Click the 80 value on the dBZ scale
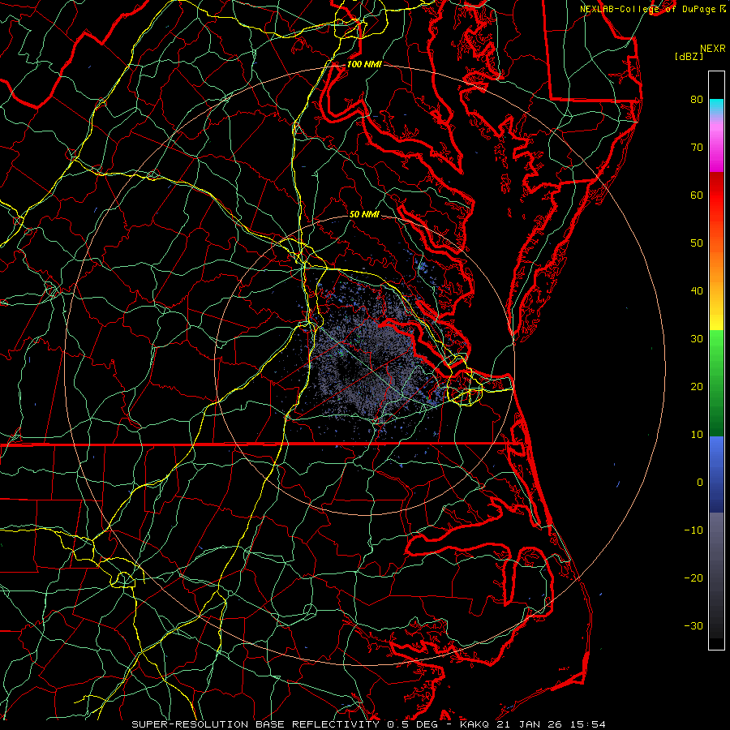This screenshot has height=730, width=730. pyautogui.click(x=696, y=100)
